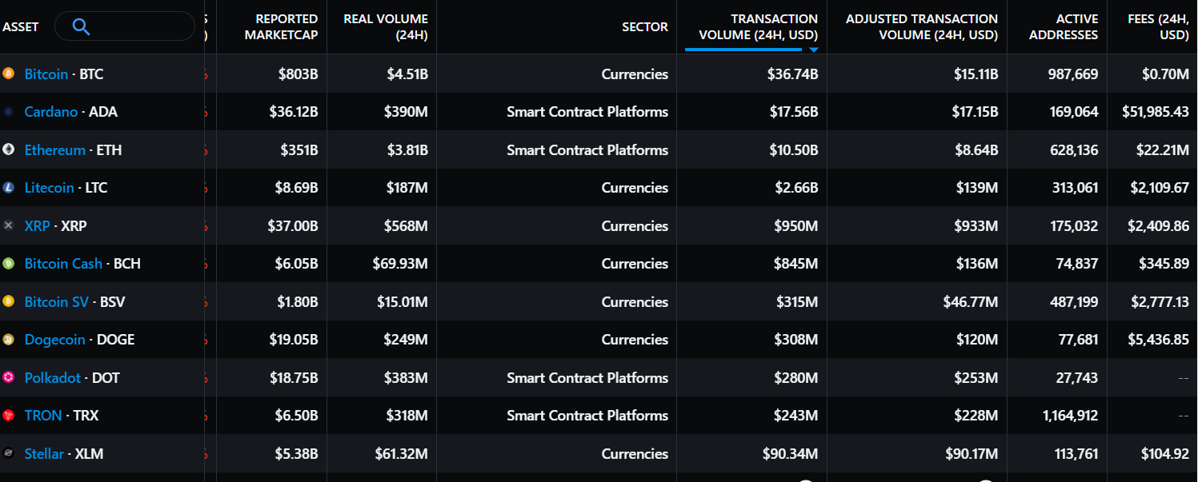Screen dimensions: 1198x482
Task: Click the XRP coin logo icon
Action: click(x=8, y=225)
